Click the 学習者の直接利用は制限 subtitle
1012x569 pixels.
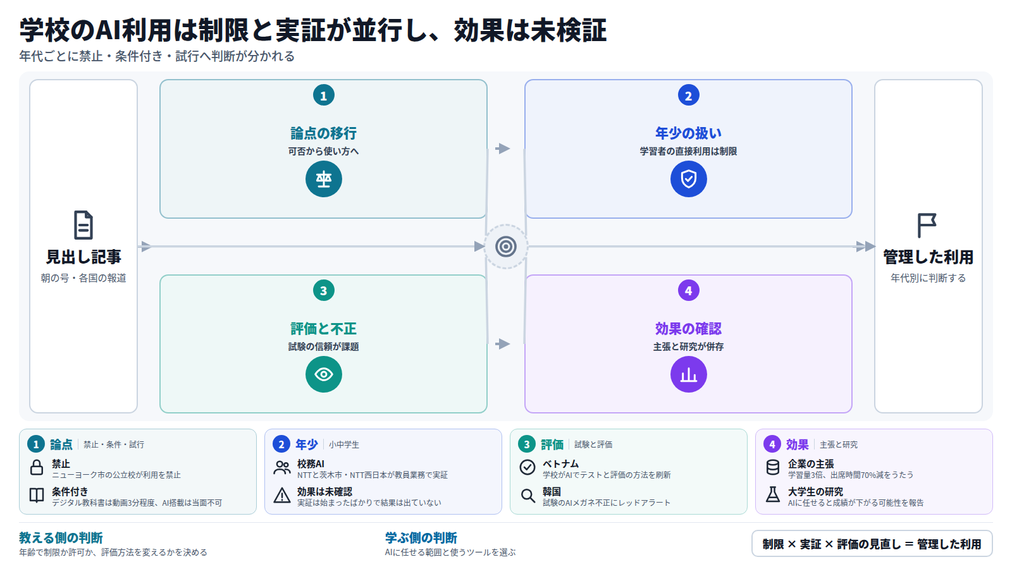coord(689,151)
